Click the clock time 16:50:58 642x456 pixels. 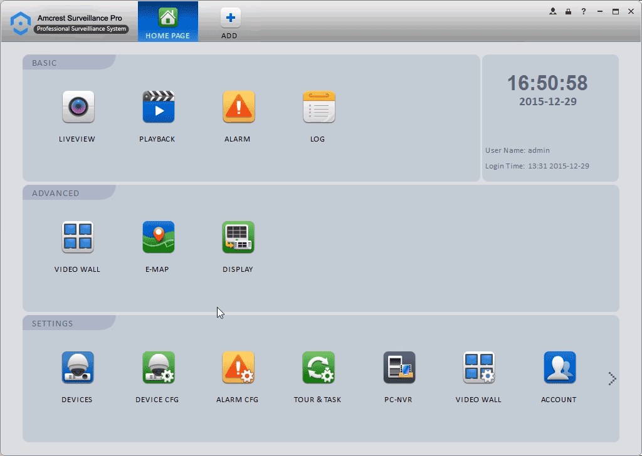click(547, 83)
